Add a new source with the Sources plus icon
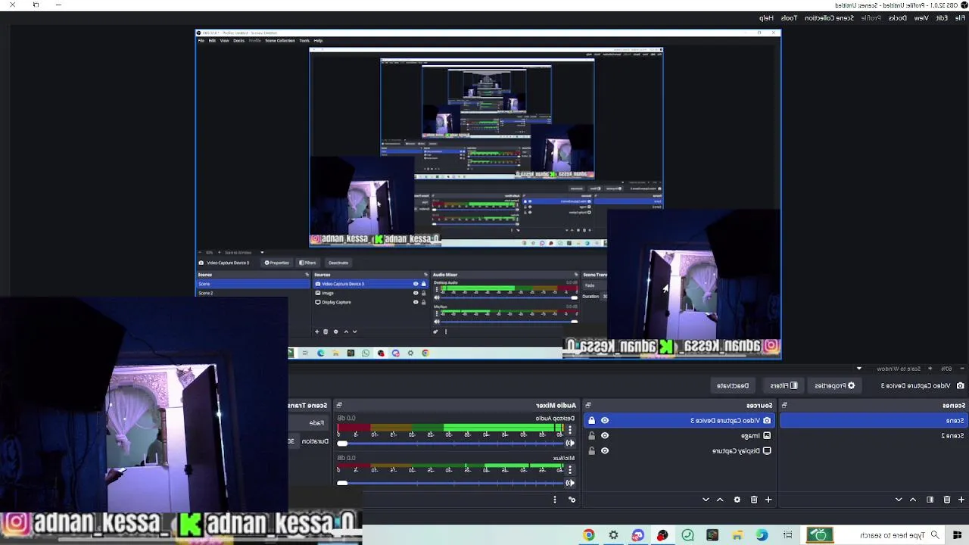The image size is (969, 545). tap(768, 500)
